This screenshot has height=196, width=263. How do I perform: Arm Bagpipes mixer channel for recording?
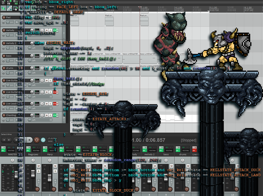37,189
